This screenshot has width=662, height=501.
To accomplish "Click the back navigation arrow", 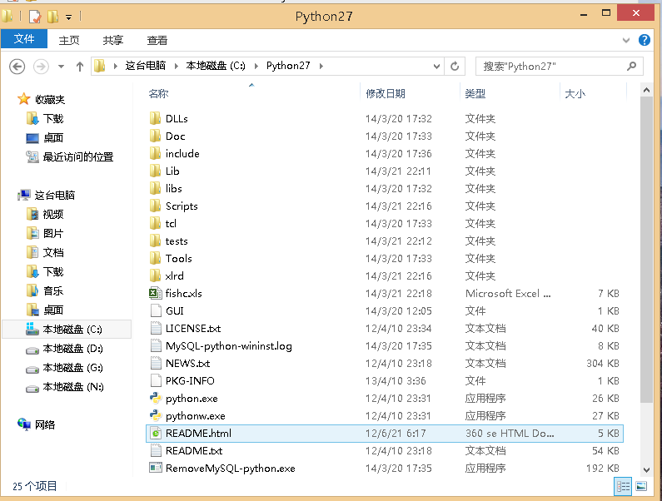I will [x=17, y=66].
